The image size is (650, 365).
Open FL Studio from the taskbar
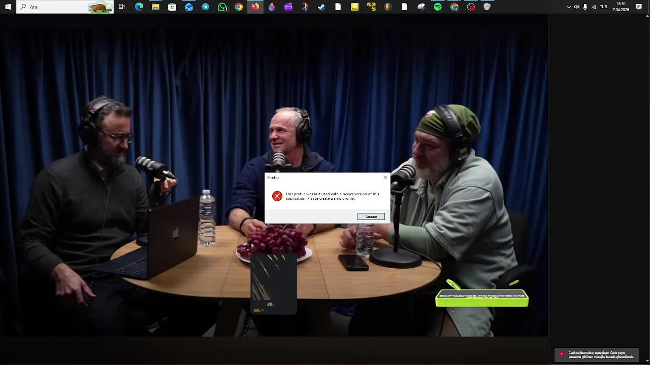tap(387, 7)
